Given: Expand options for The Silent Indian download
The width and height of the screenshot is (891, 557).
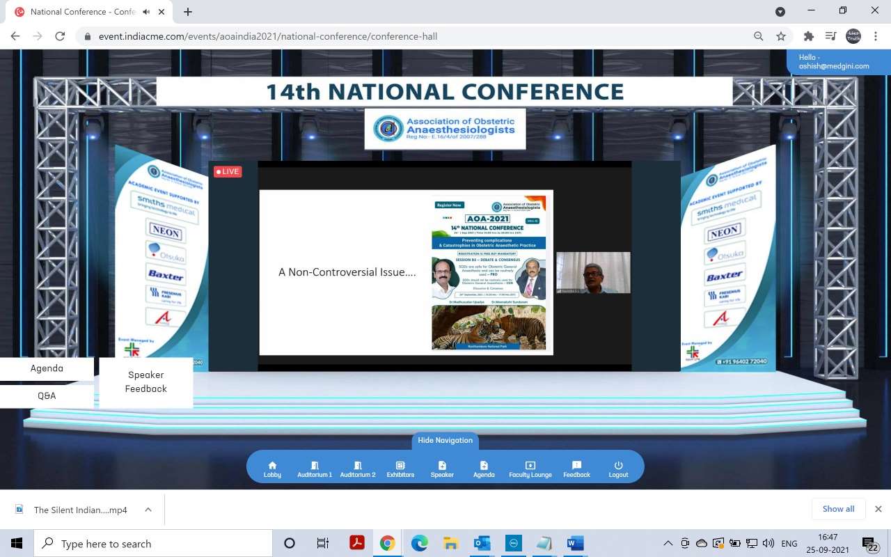Looking at the screenshot, I should [148, 510].
